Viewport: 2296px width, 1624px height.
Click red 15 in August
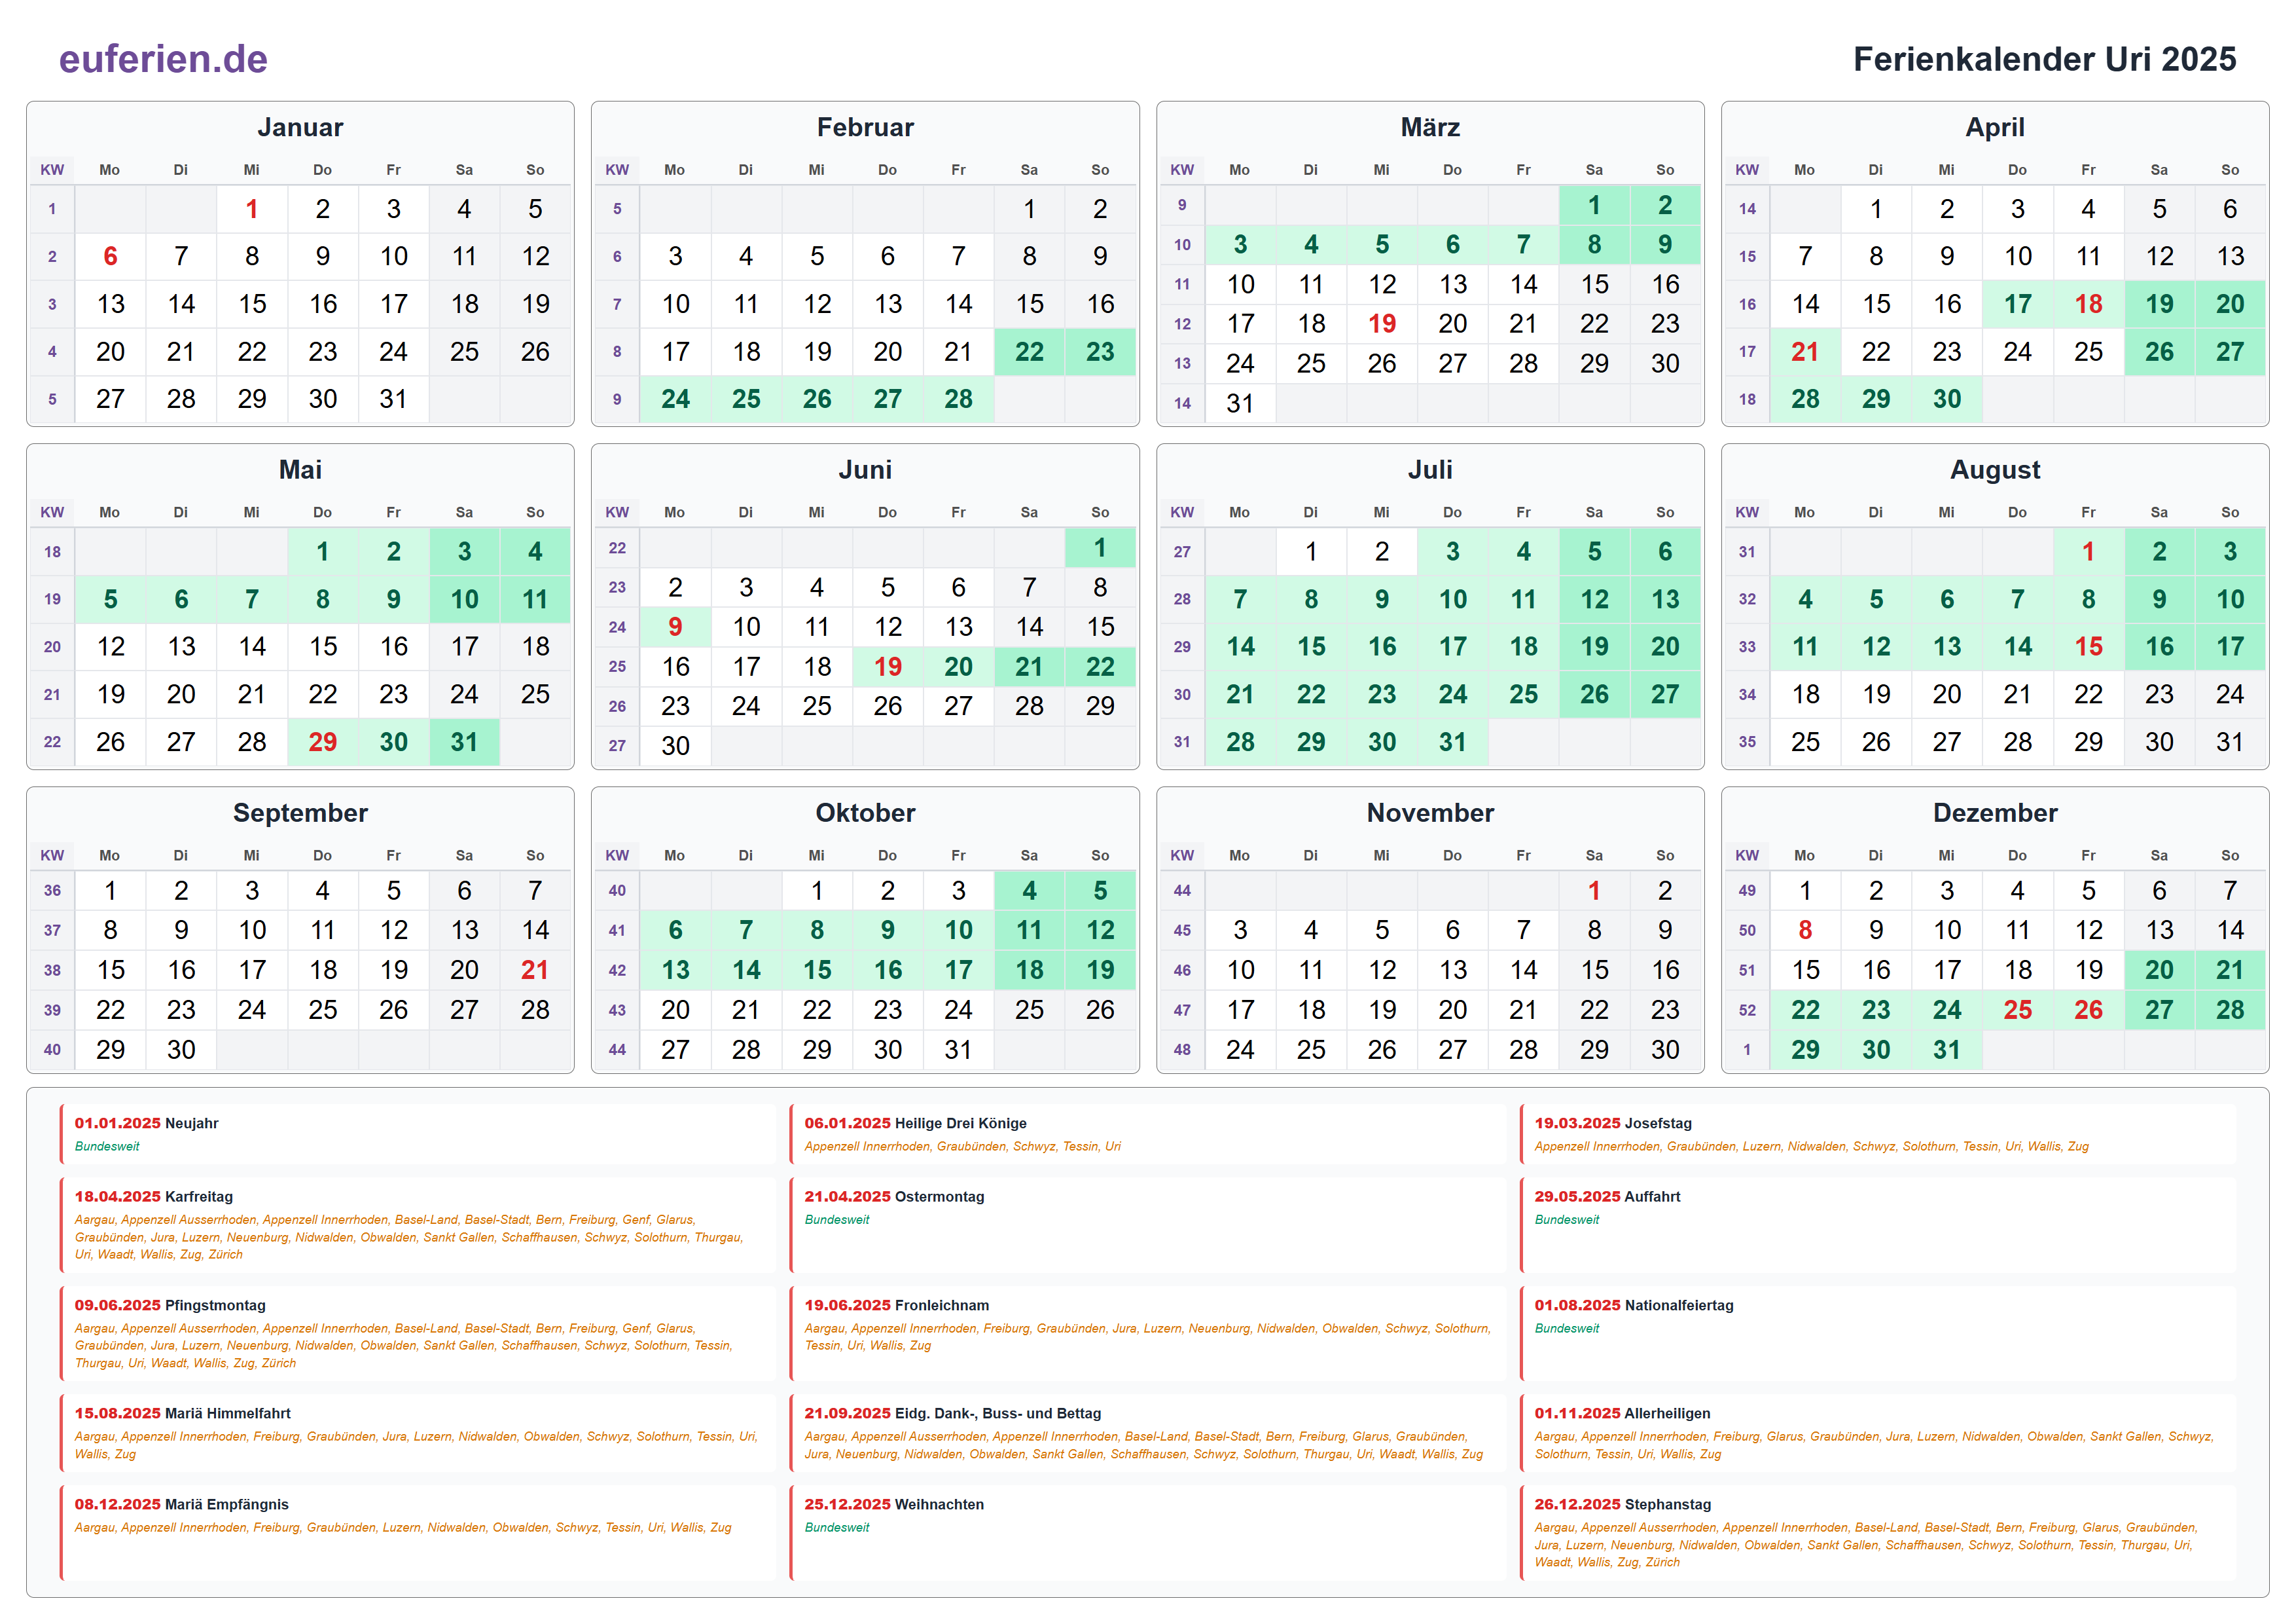pyautogui.click(x=2088, y=646)
